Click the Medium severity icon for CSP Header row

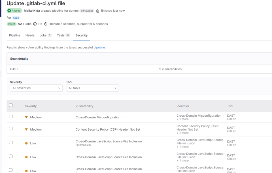click(26, 129)
